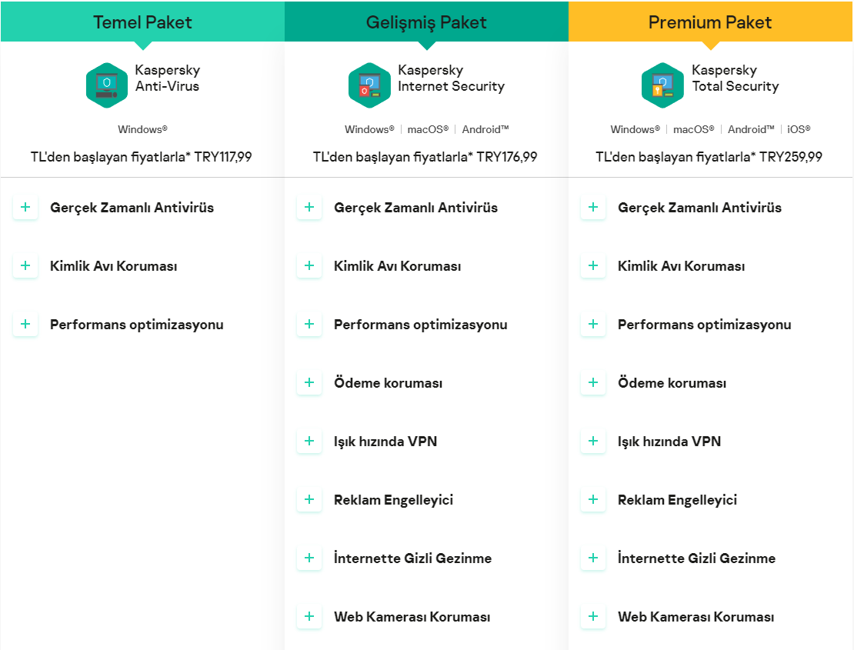The image size is (854, 650).
Task: Click the Kaspersky Internet Security product name
Action: [451, 78]
